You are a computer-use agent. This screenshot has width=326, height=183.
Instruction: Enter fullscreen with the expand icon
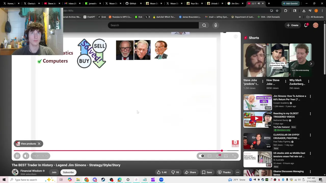(x=234, y=156)
